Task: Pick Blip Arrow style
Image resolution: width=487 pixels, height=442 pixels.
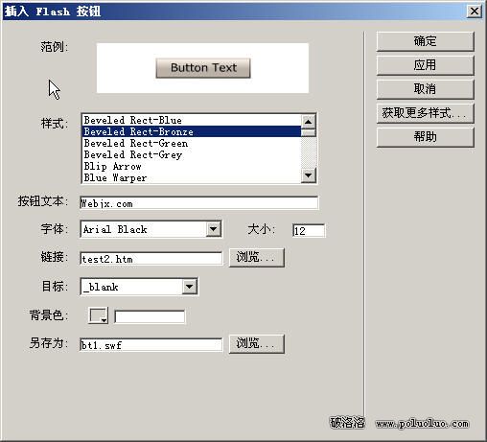Action: pos(192,166)
